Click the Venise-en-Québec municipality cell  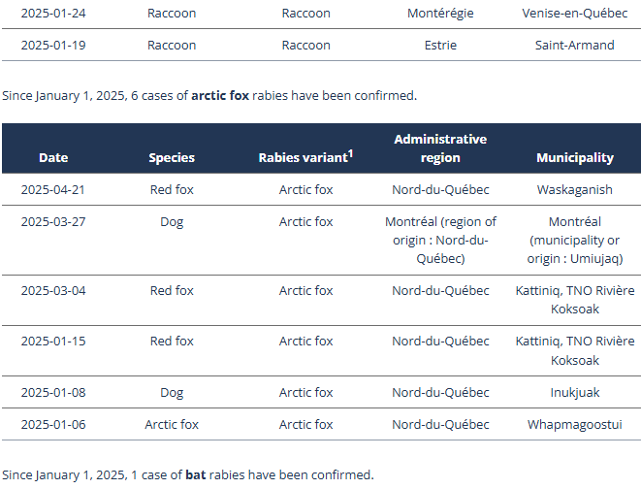click(575, 14)
